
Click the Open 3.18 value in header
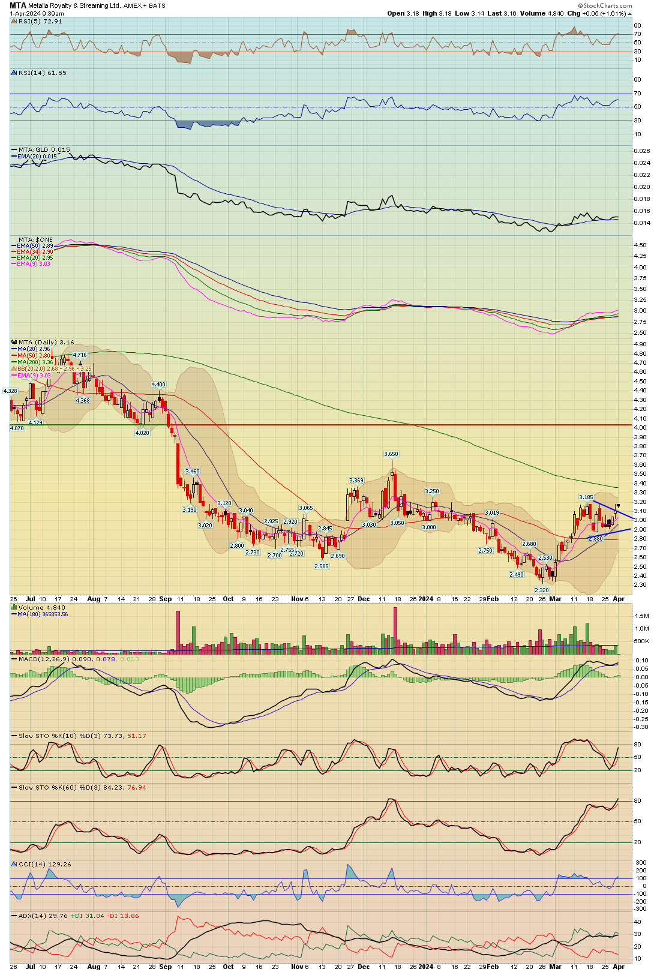click(x=403, y=13)
